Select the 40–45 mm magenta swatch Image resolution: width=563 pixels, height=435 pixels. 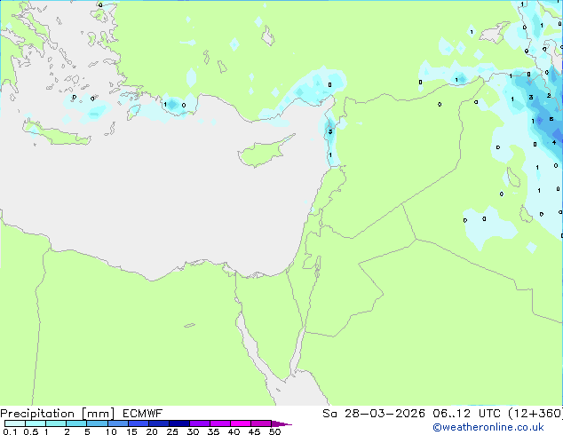click(241, 423)
